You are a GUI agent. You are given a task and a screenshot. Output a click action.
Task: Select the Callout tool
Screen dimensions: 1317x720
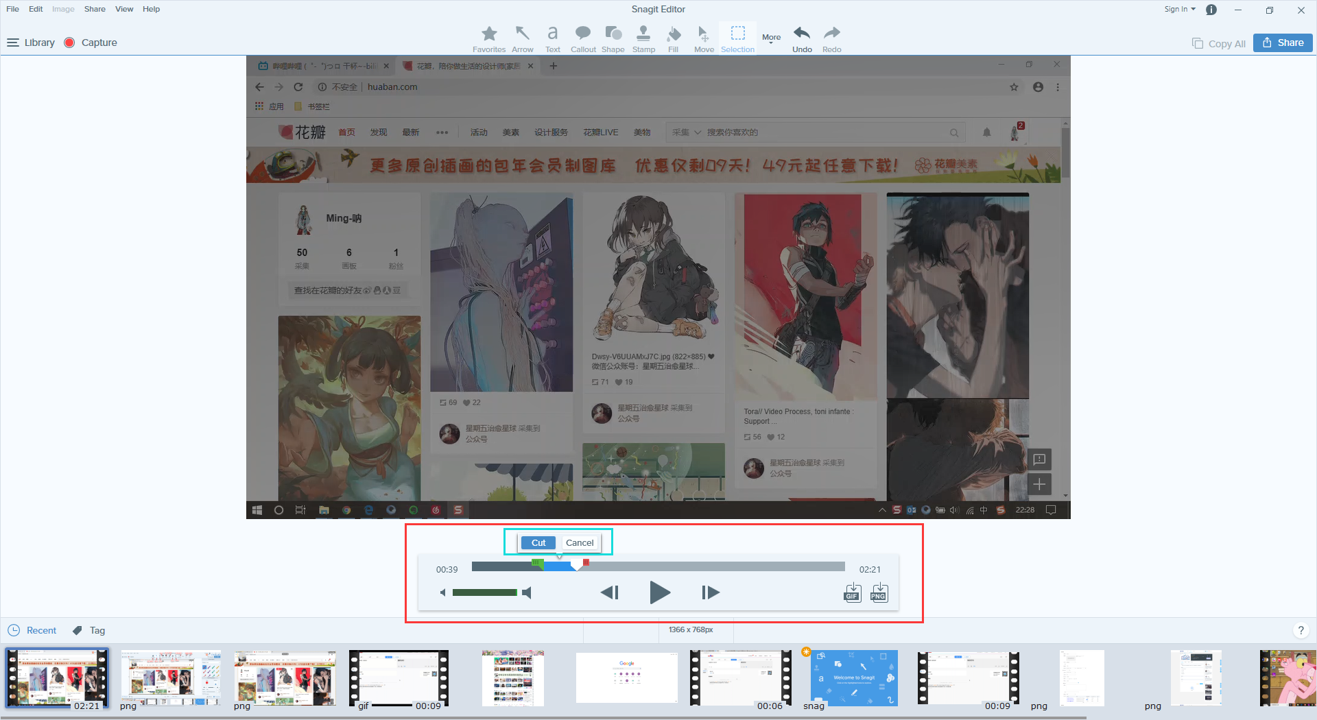[583, 38]
